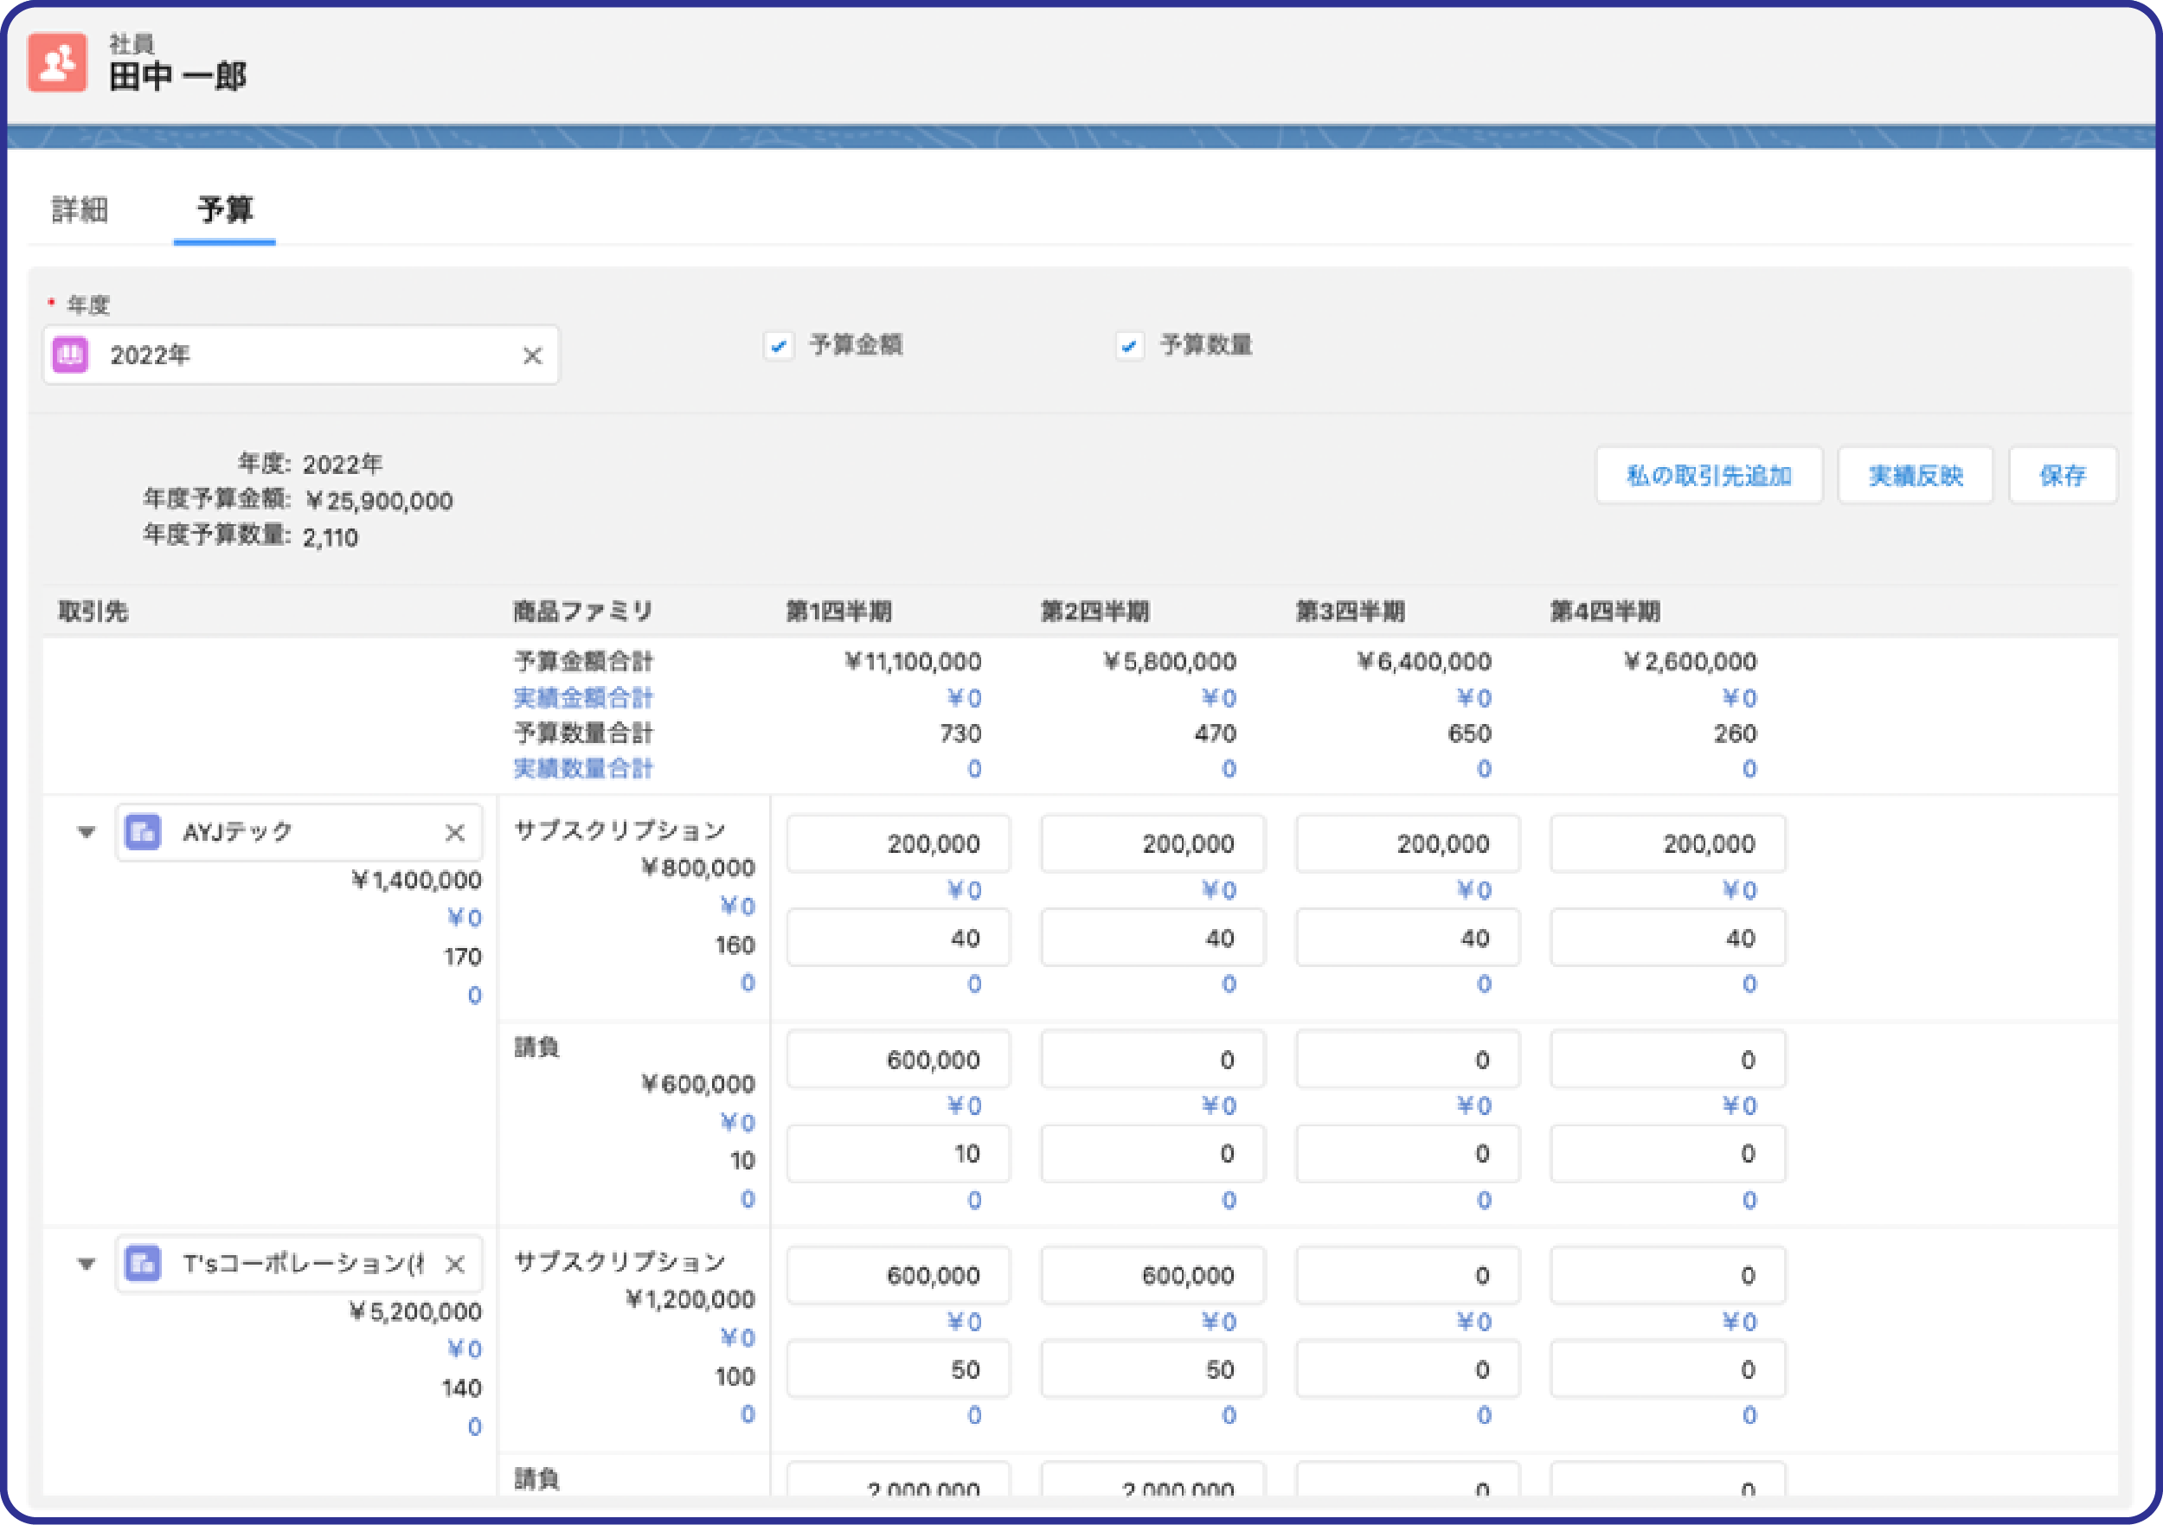This screenshot has width=2163, height=1525.
Task: Click the T'sコーポレーション account icon
Action: pyautogui.click(x=142, y=1263)
